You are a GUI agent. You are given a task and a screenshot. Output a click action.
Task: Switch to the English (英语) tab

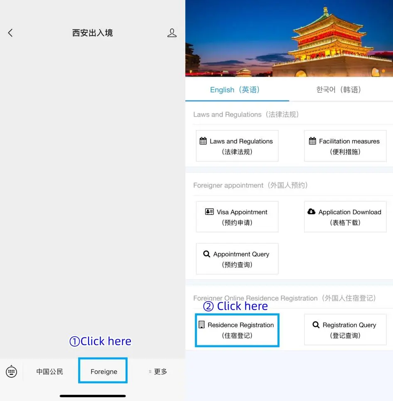point(235,90)
